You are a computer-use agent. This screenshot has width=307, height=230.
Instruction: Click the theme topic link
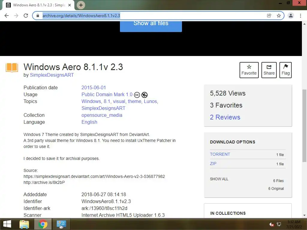[135, 101]
